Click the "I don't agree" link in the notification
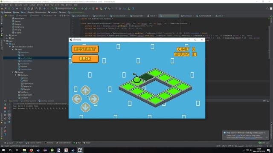 [x=250, y=138]
